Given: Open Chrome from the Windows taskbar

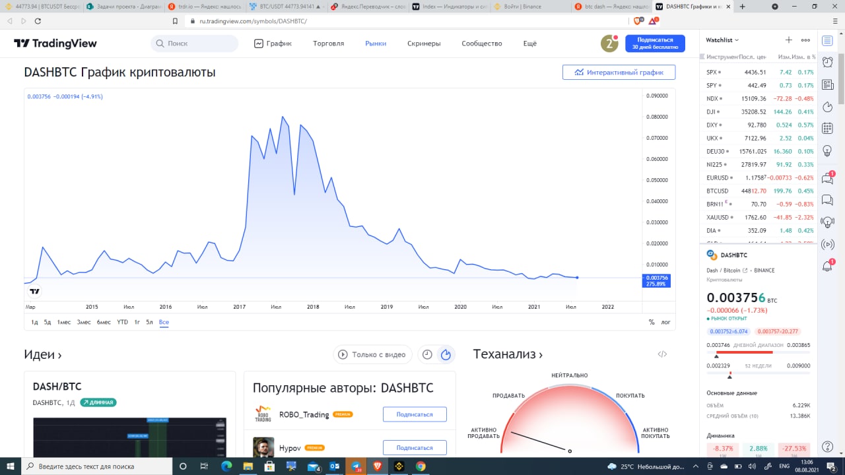Looking at the screenshot, I should point(421,466).
